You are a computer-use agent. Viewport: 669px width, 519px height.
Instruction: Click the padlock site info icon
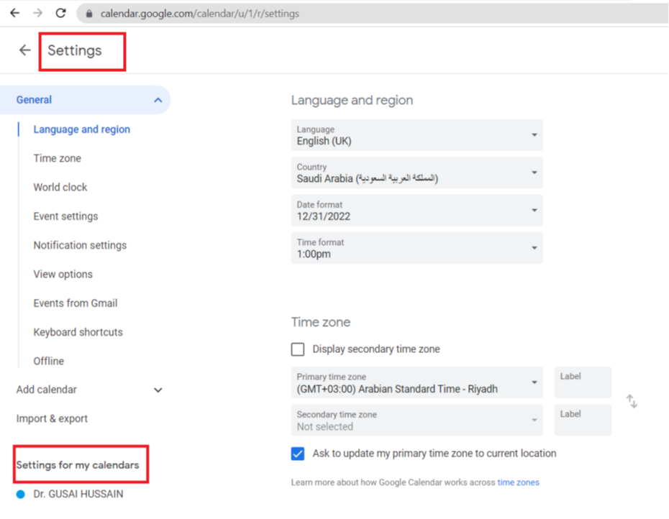point(89,14)
